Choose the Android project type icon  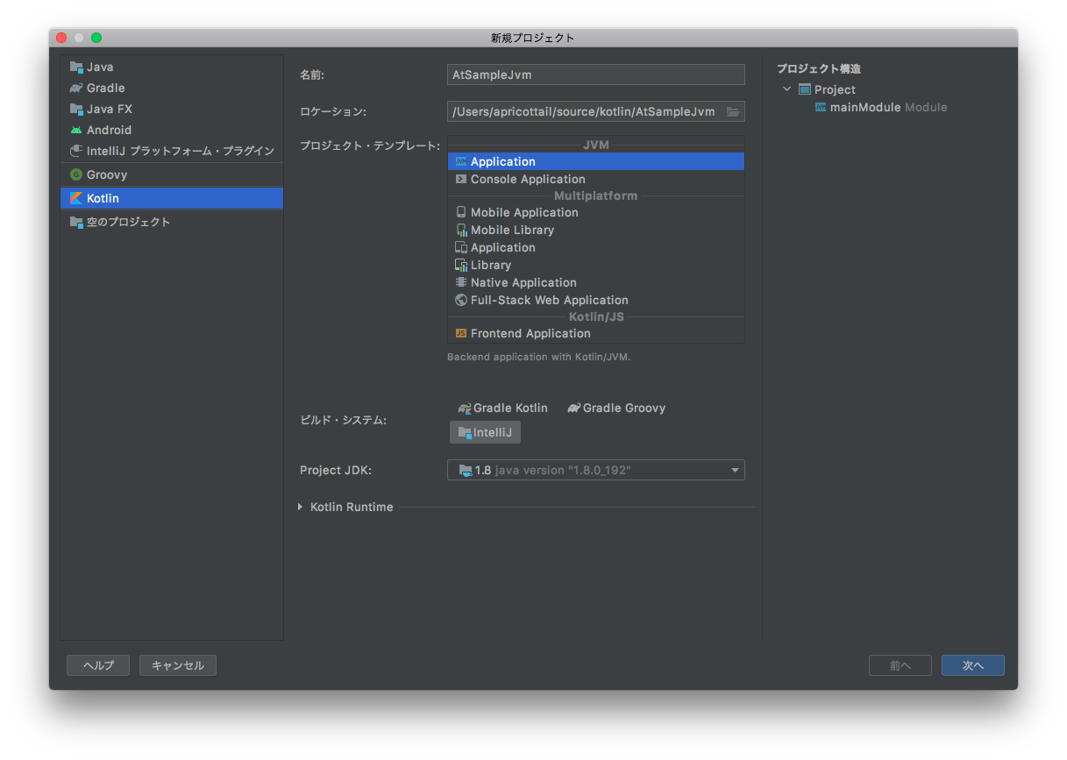point(76,130)
